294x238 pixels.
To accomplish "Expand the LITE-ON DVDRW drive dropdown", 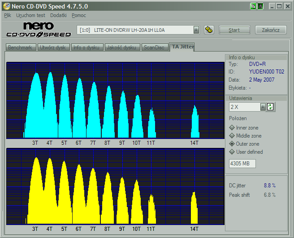I will tap(196, 30).
